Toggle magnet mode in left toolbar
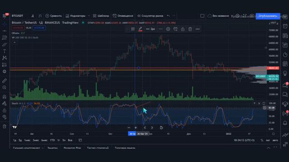This screenshot has height=162, width=289. pyautogui.click(x=5, y=97)
